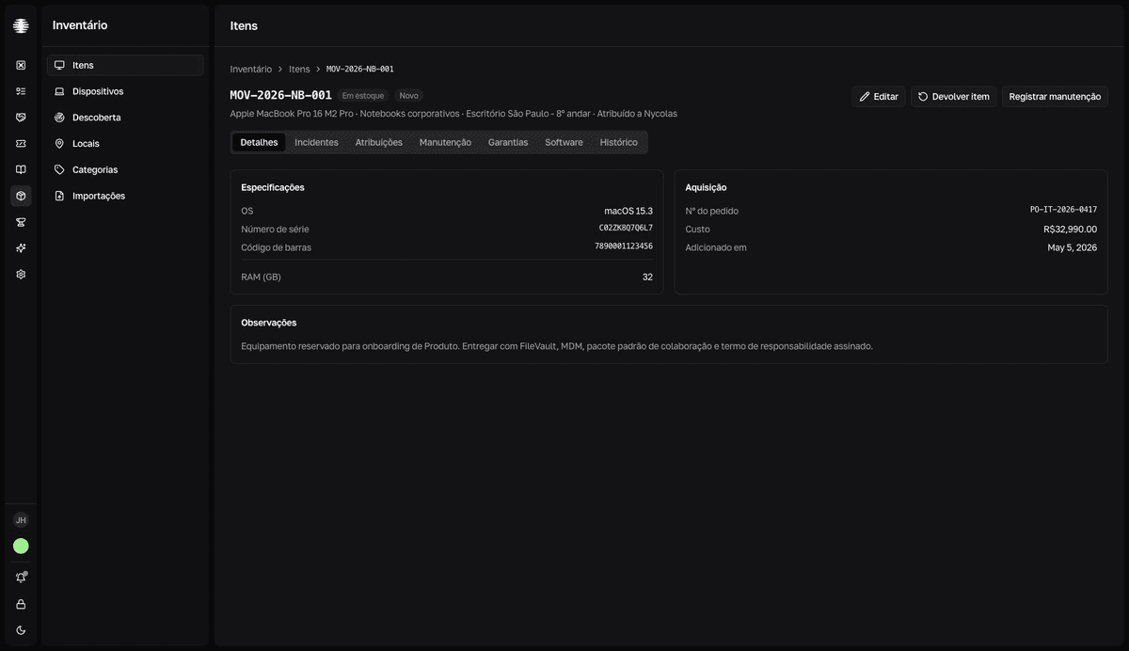
Task: Click the Registrar manutenção button
Action: coord(1055,97)
